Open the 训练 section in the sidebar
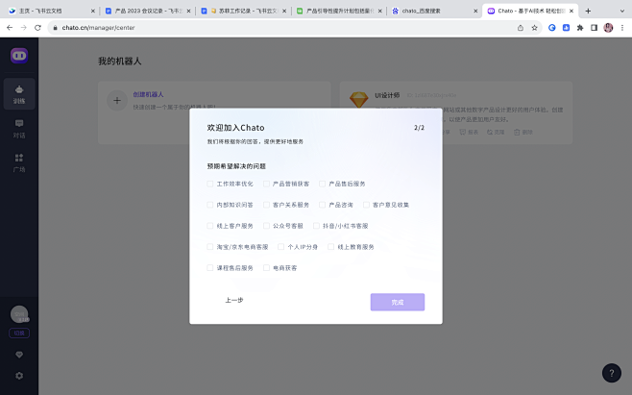The width and height of the screenshot is (632, 395). (19, 94)
